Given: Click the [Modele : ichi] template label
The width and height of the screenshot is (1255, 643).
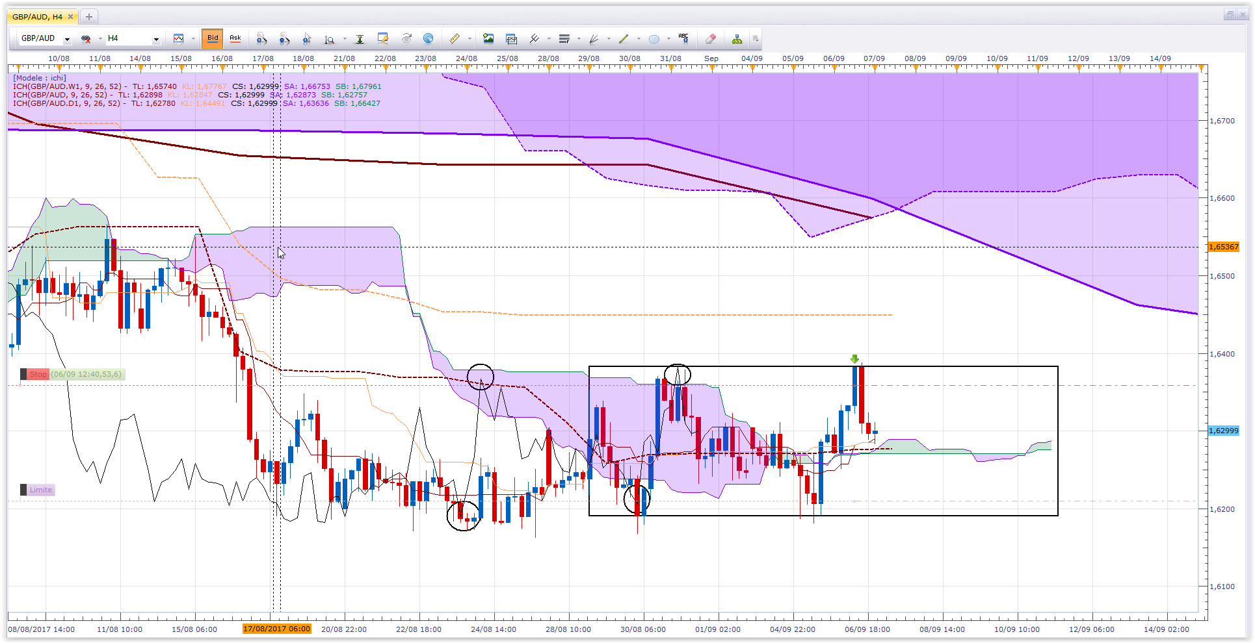Looking at the screenshot, I should 40,78.
